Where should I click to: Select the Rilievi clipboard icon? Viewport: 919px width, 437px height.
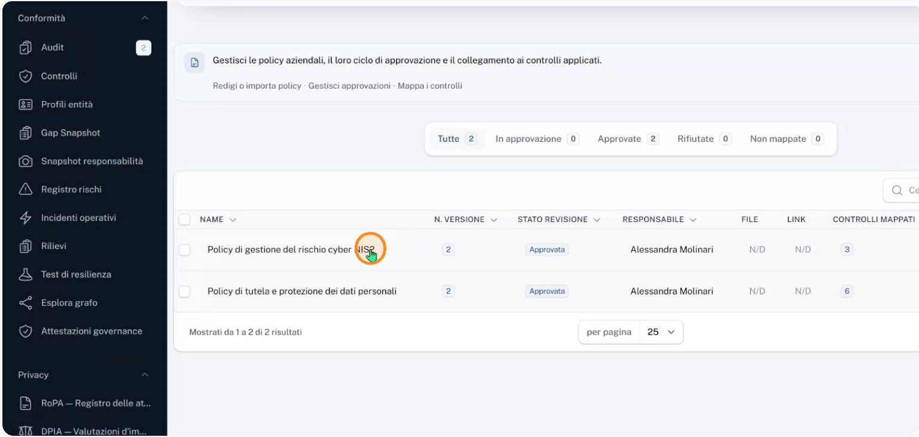pyautogui.click(x=25, y=246)
